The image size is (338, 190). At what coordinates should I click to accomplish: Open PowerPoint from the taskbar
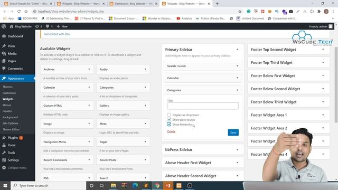coord(168,185)
